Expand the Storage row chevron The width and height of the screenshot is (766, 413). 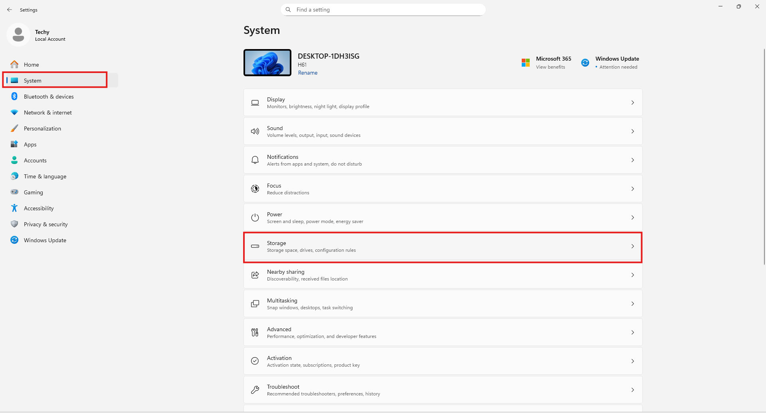click(632, 246)
